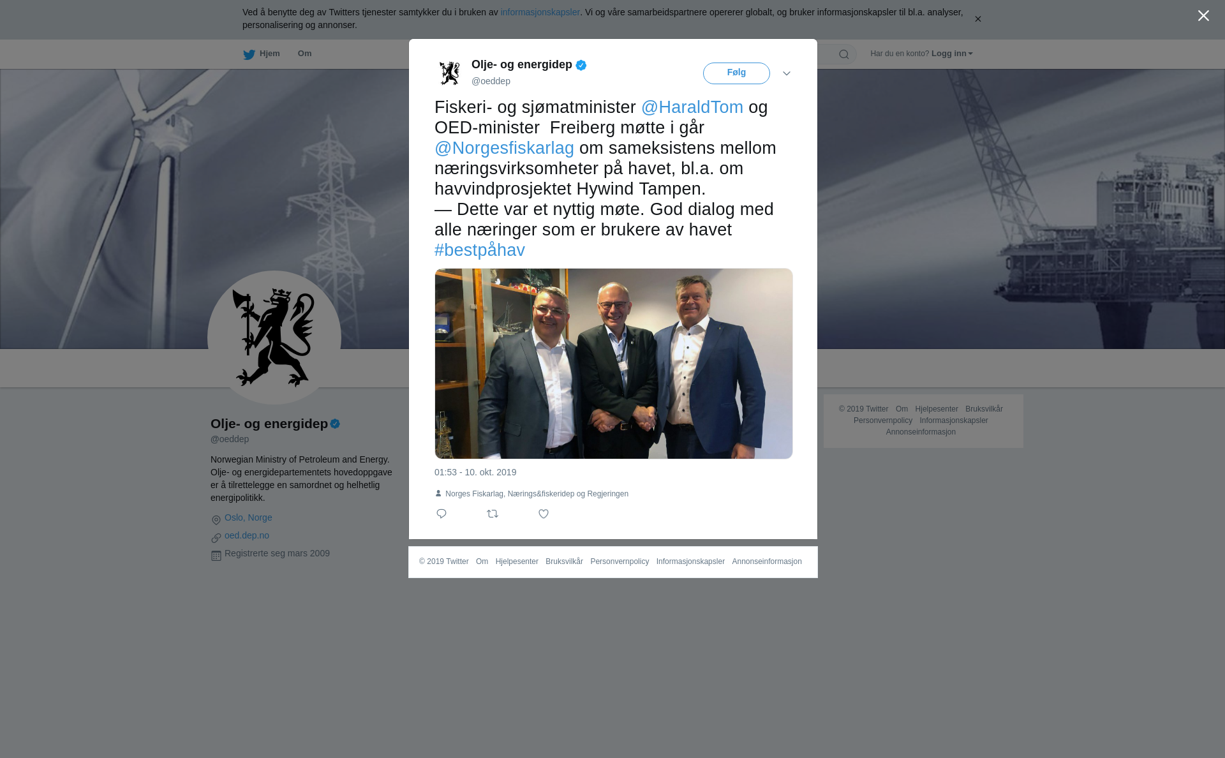1225x758 pixels.
Task: Open the Logg inn dropdown
Action: point(952,54)
